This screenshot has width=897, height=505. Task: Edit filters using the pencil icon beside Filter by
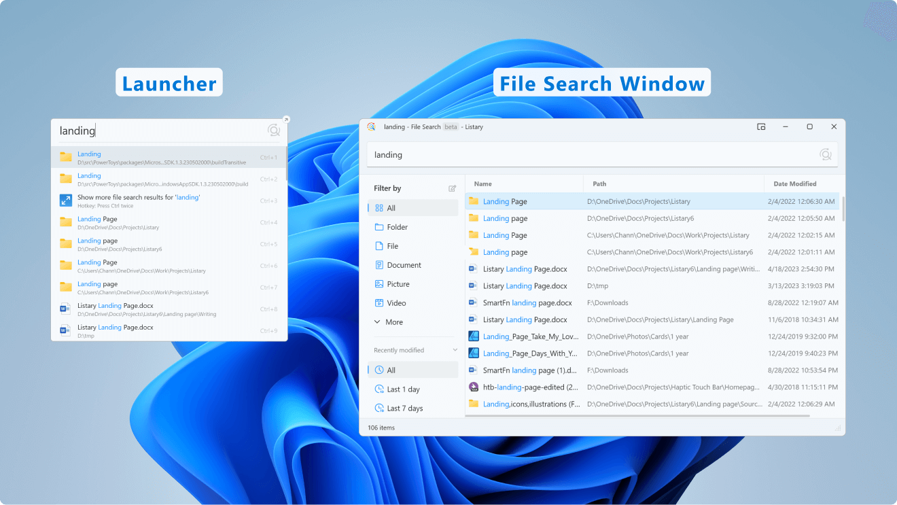tap(452, 188)
